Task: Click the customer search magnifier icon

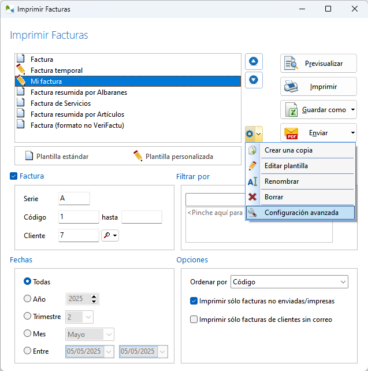Action: pyautogui.click(x=107, y=235)
